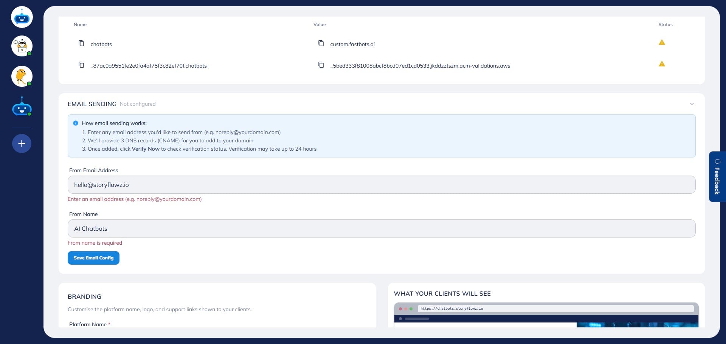Click the info icon beside how email sending works
726x344 pixels.
75,123
